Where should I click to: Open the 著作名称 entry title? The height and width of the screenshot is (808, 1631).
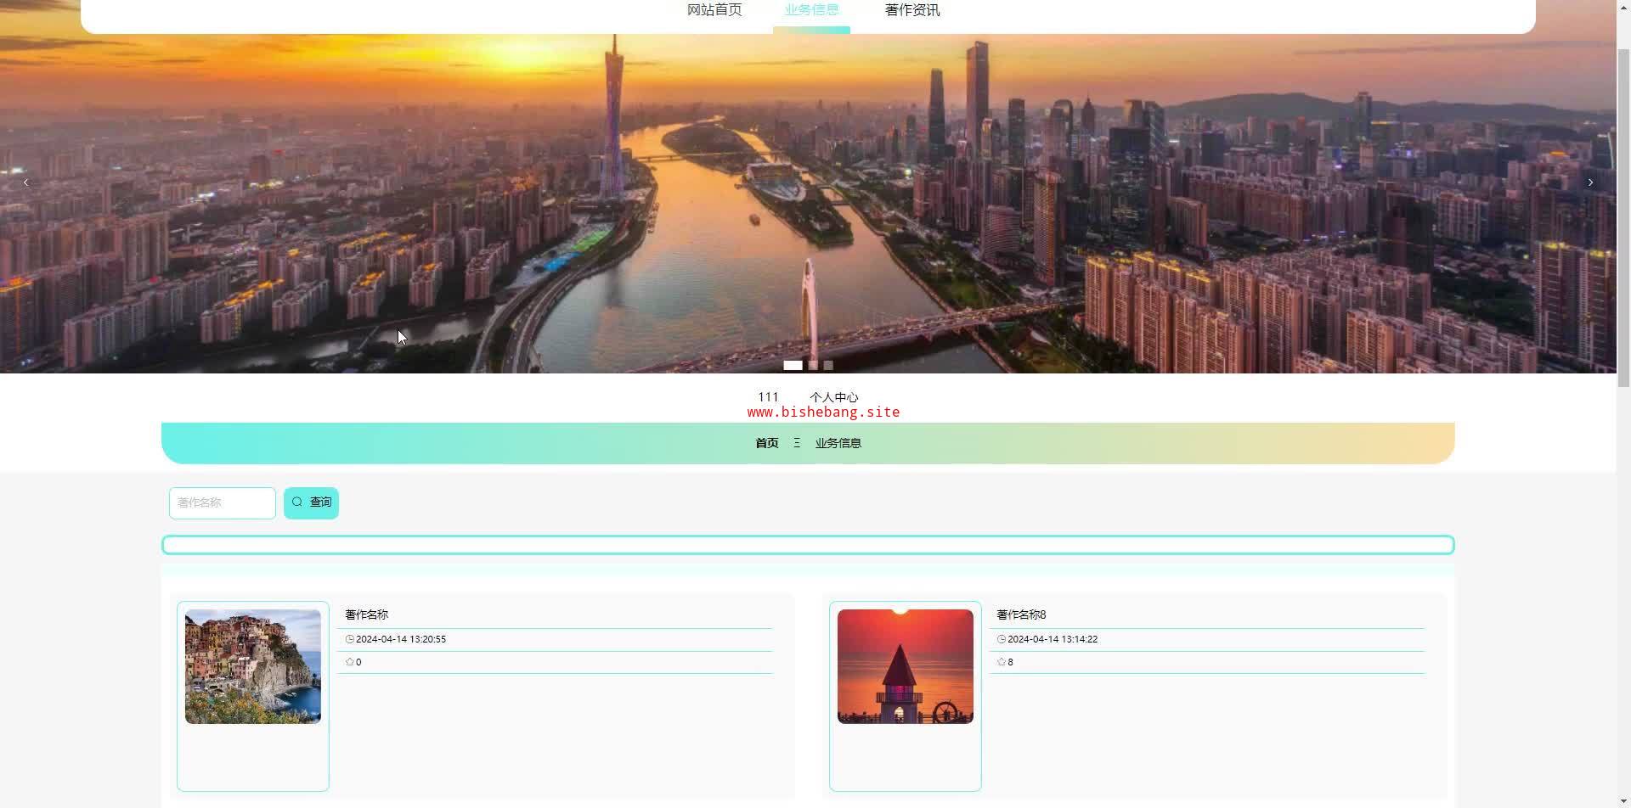pyautogui.click(x=366, y=614)
